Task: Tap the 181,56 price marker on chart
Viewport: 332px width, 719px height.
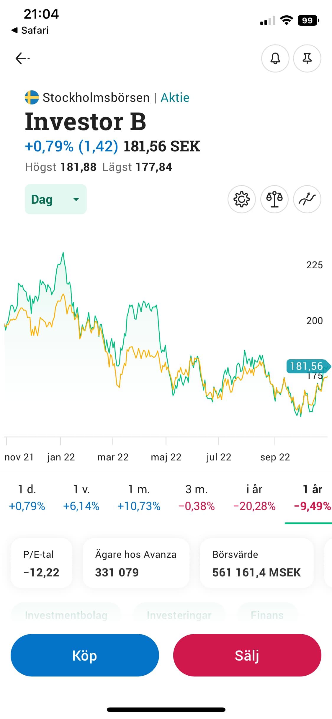Action: (x=307, y=366)
